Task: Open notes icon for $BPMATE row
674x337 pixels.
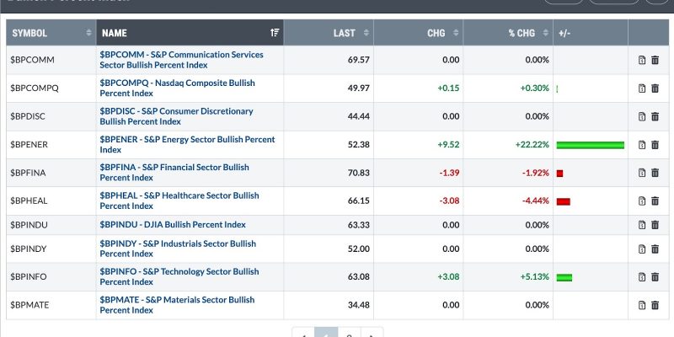Action: (x=642, y=305)
